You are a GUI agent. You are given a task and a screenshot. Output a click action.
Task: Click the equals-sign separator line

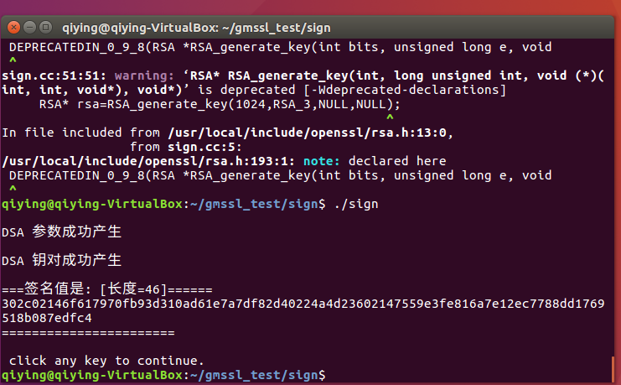[88, 332]
